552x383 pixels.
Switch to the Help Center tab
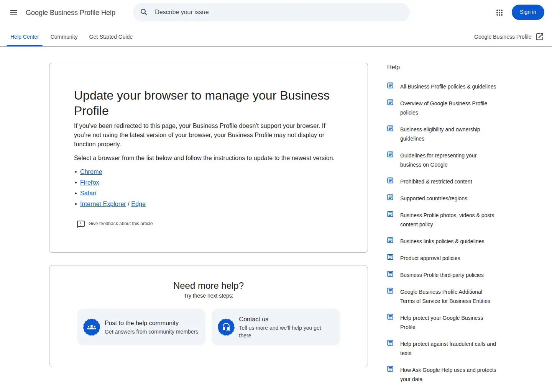[25, 37]
